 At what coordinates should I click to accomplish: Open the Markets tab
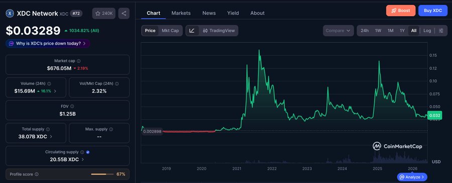point(181,13)
